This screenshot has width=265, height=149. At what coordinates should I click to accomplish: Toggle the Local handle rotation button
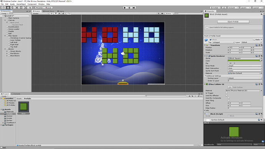(x=48, y=8)
